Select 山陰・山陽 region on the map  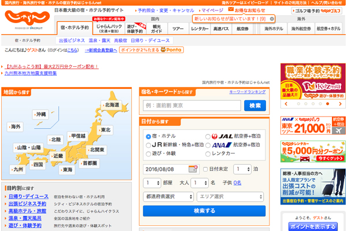pyautogui.click(x=28, y=147)
